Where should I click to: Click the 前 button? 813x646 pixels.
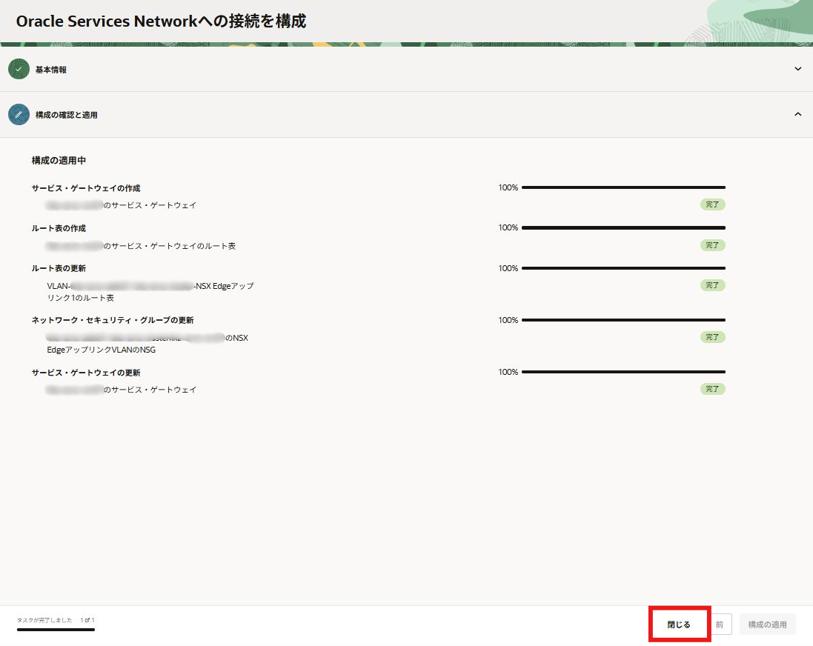tap(719, 625)
